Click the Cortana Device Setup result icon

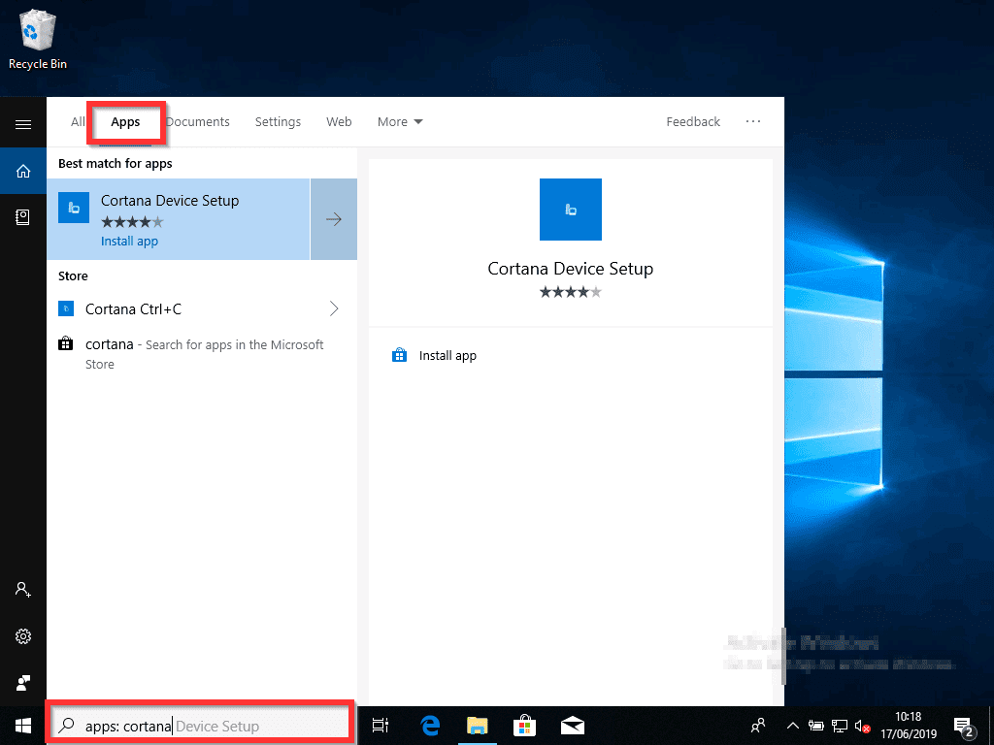74,208
